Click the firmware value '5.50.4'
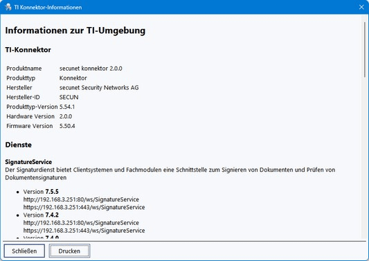 tap(67, 126)
